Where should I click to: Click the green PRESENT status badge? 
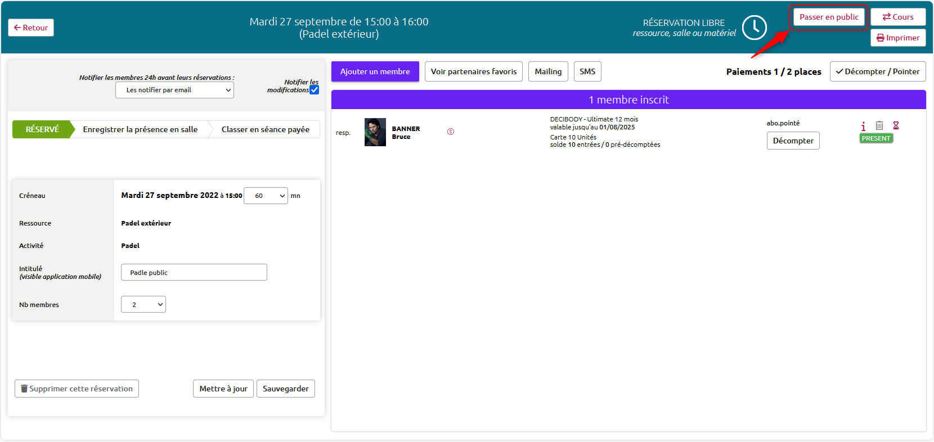pos(876,138)
